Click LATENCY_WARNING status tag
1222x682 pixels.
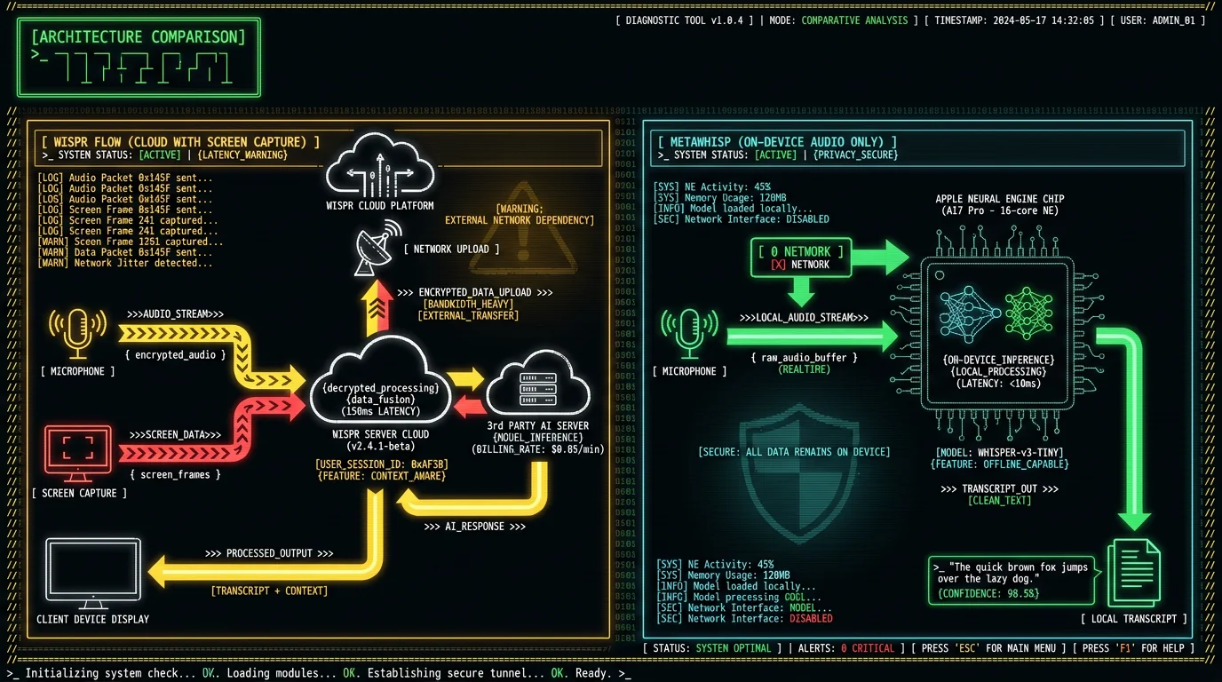coord(243,155)
